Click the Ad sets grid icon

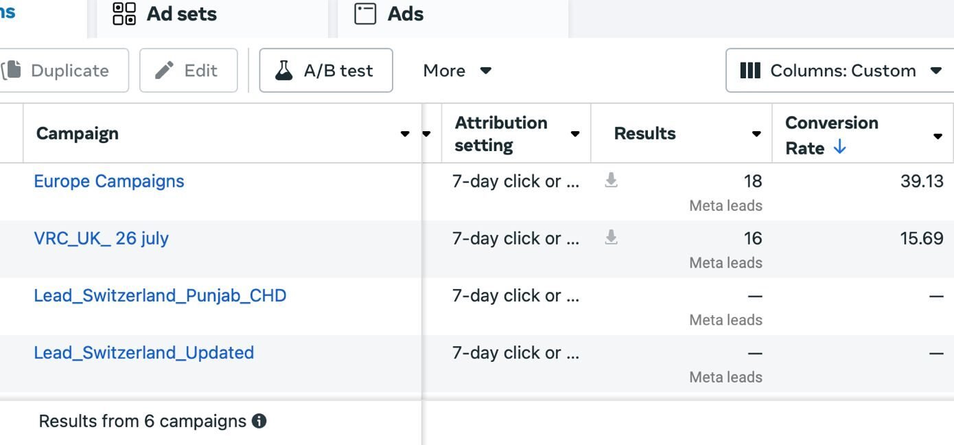124,14
